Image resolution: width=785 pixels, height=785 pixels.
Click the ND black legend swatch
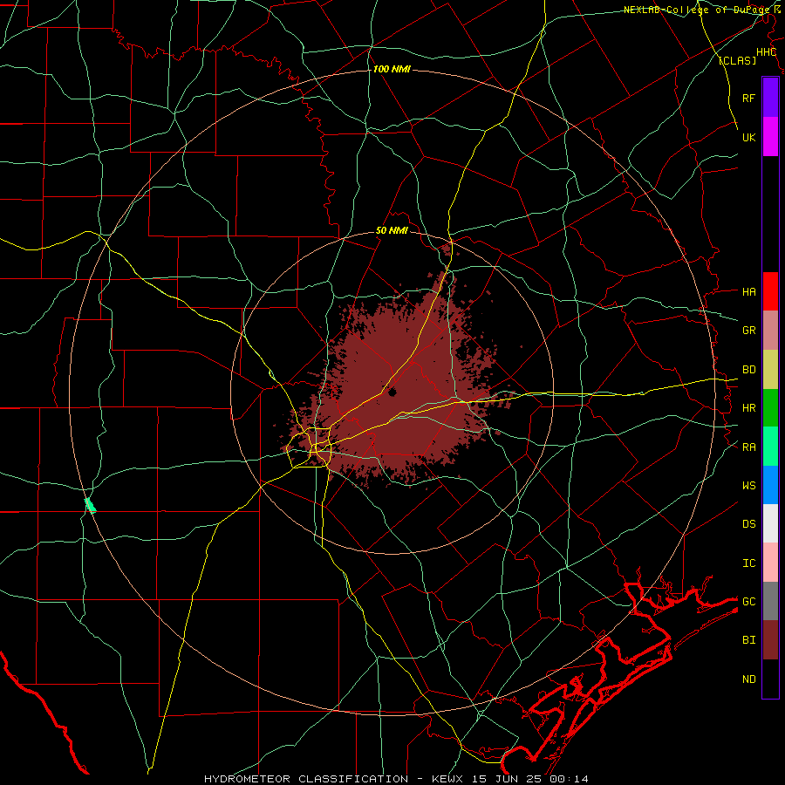click(770, 679)
